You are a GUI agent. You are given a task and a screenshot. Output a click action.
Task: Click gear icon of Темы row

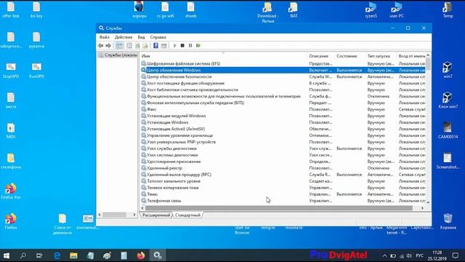[x=144, y=194]
